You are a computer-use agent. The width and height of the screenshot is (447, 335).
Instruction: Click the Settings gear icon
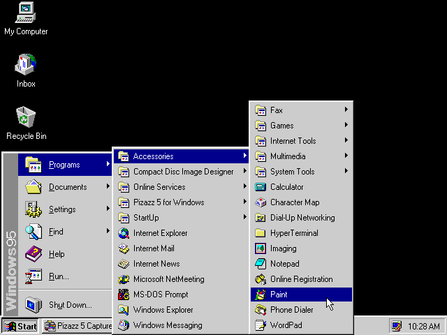34,209
